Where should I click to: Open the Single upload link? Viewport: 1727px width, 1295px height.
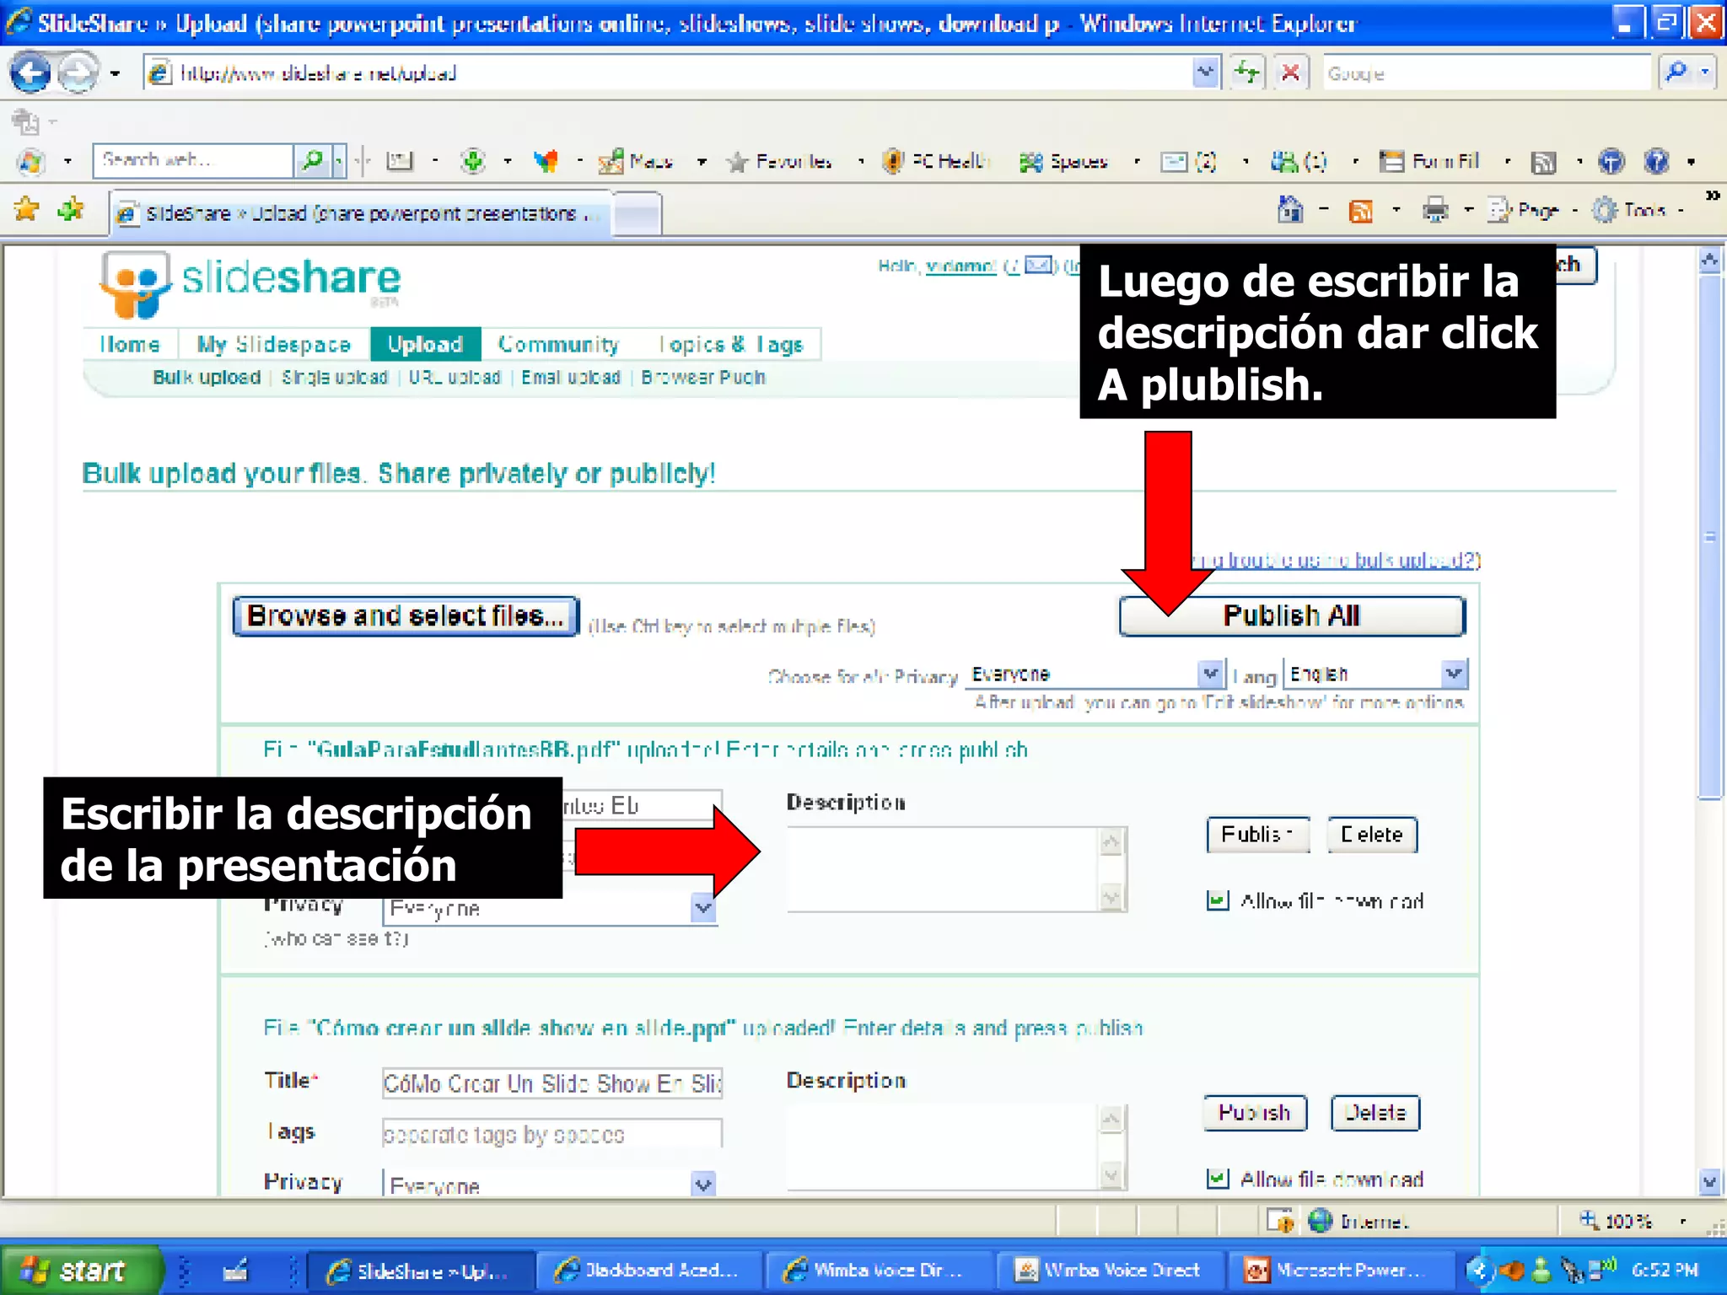coord(335,377)
